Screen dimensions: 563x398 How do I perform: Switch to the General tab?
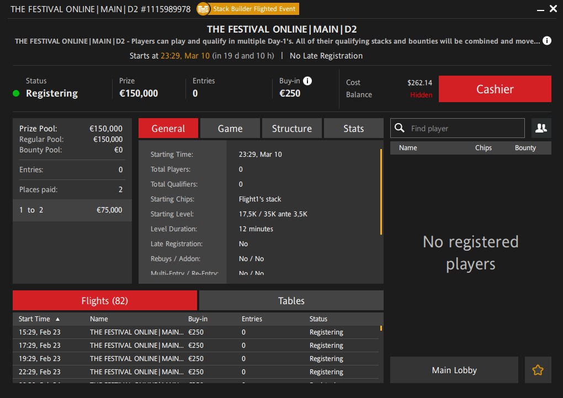[168, 128]
